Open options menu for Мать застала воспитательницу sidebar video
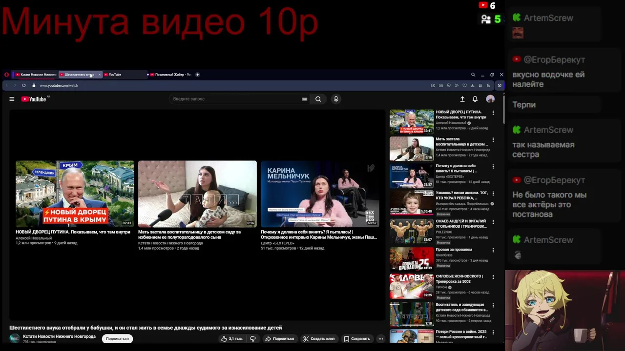This screenshot has height=351, width=625. click(493, 140)
